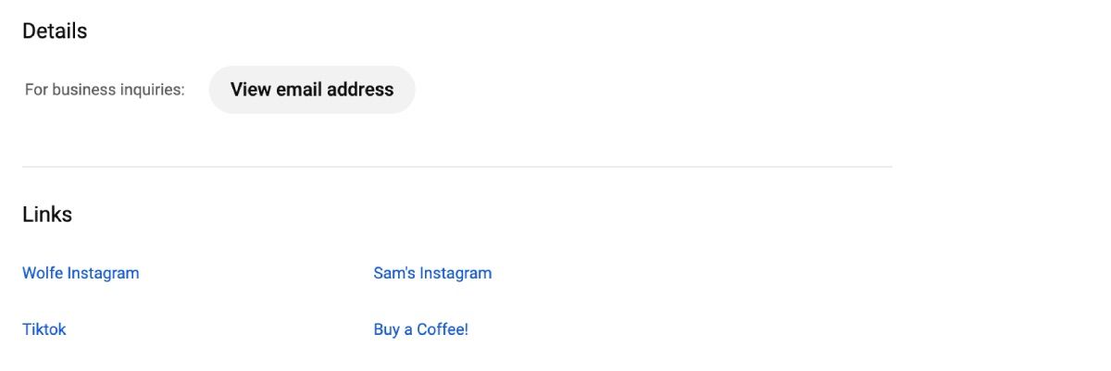Click the link right of Tiktok

(420, 329)
